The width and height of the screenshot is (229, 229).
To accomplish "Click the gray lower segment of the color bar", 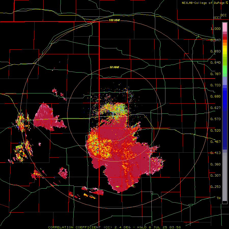I will [225, 177].
